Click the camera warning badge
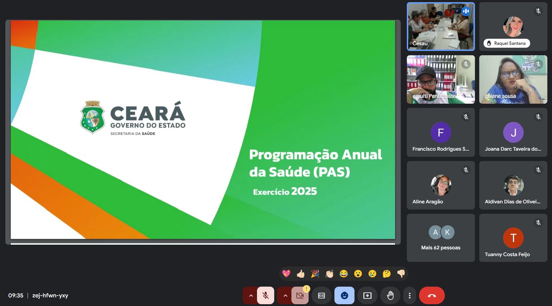The height and width of the screenshot is (306, 552). click(306, 289)
